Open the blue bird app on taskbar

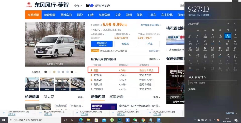[x=127, y=120]
